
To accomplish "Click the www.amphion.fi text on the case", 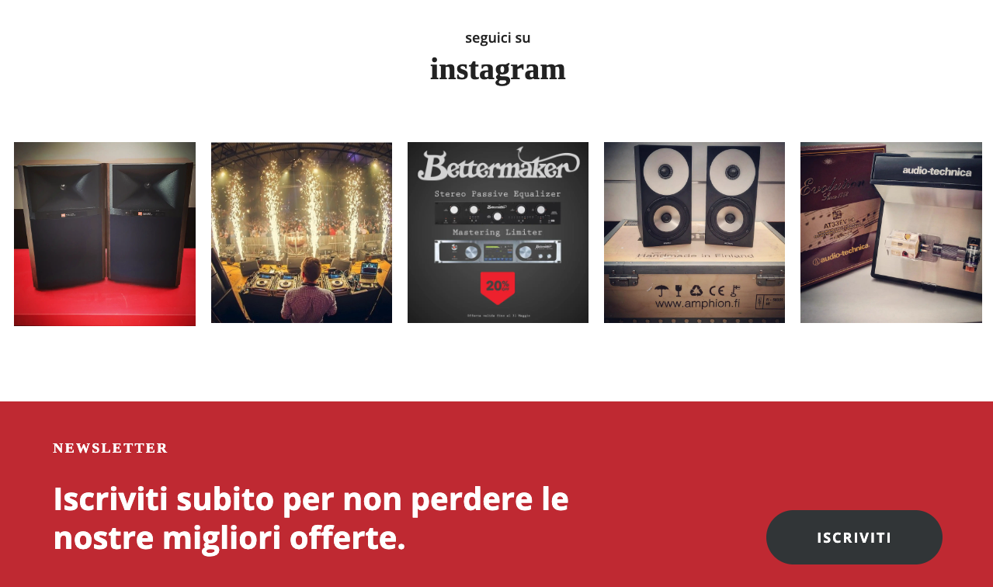I will click(694, 306).
